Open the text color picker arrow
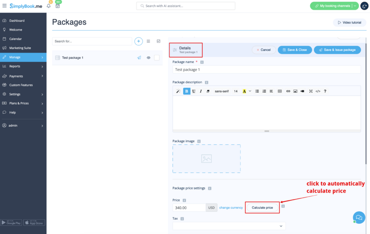 250,91
